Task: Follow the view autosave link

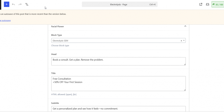Action: (5, 21)
